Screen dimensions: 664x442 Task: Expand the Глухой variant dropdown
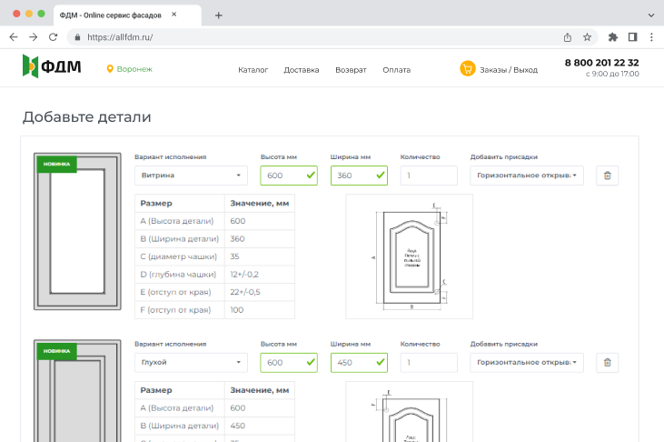[191, 363]
